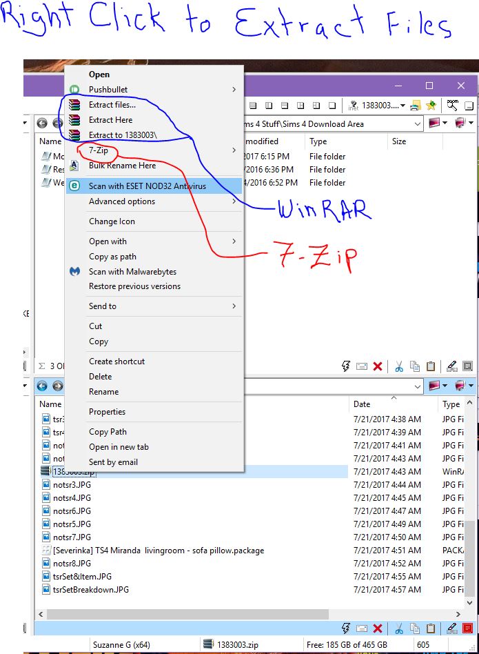Screen dimensions: 479x654
Task: Select Create shortcut
Action: (x=116, y=361)
